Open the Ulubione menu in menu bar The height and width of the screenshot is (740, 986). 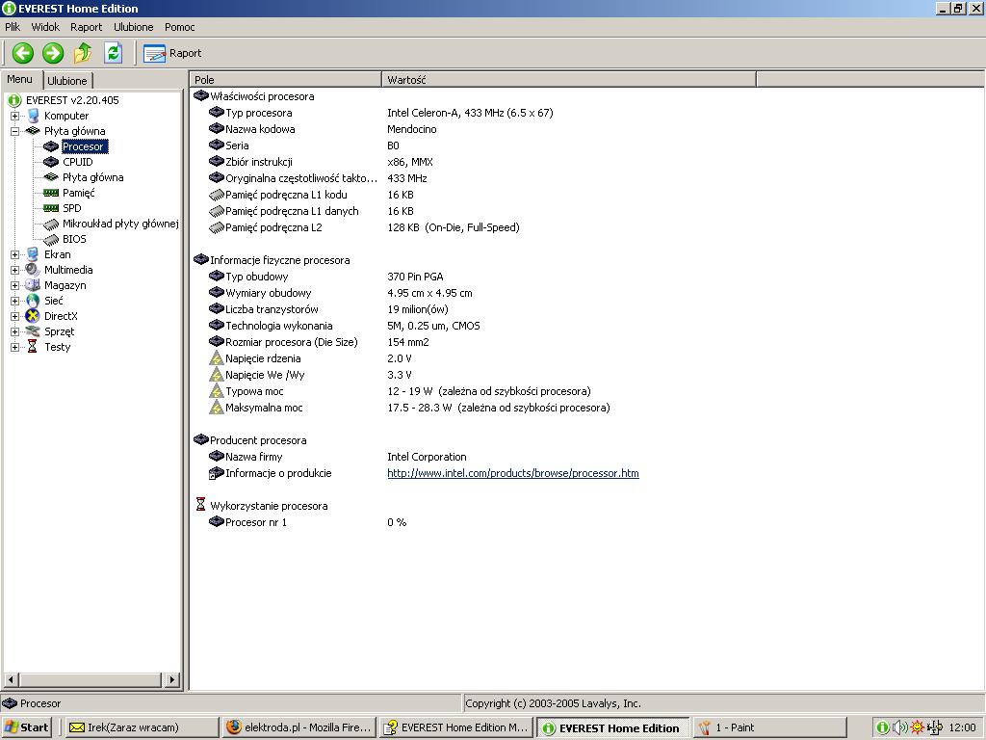[133, 27]
